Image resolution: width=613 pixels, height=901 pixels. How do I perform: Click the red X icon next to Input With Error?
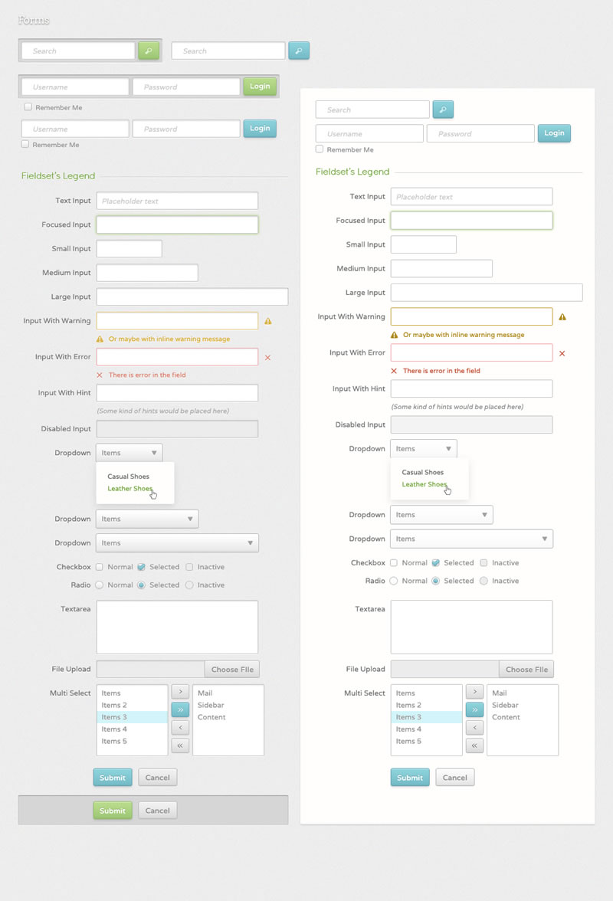click(268, 357)
